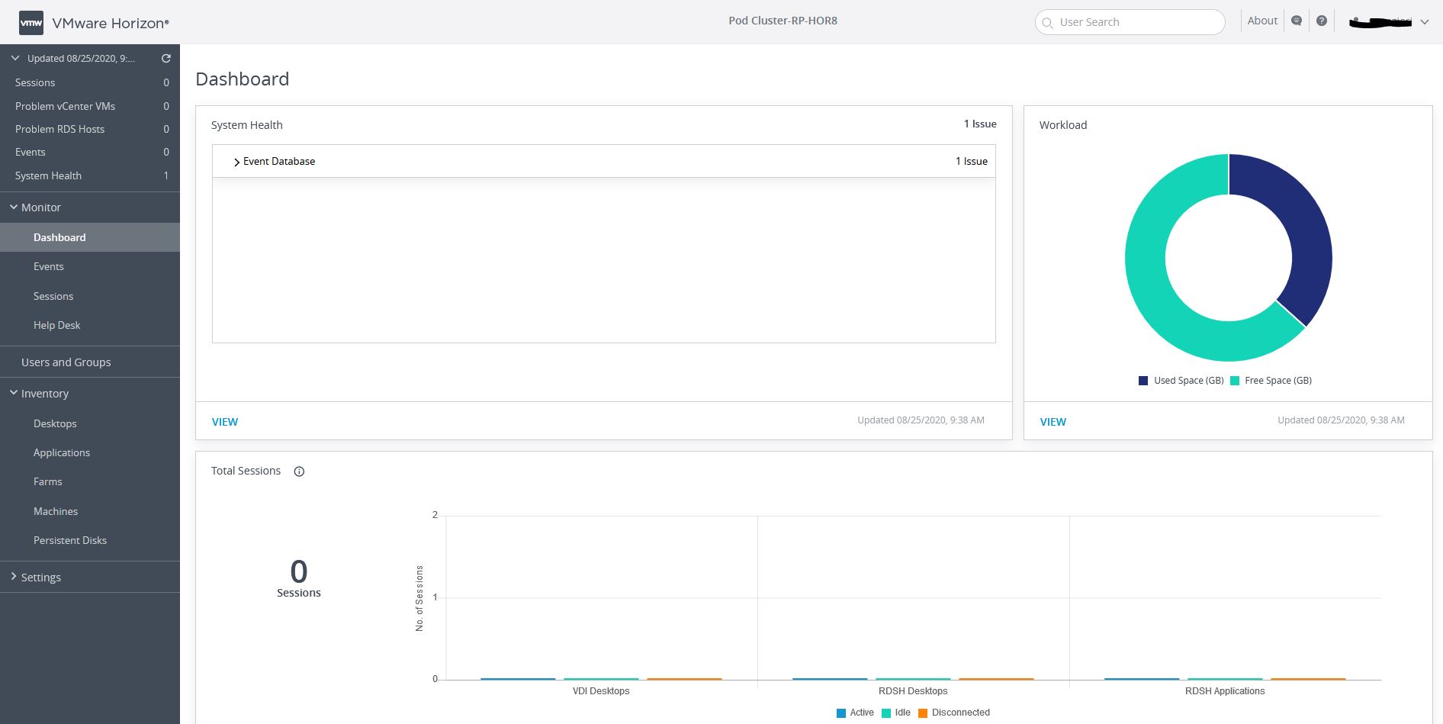Click the Dashboard page heading
The height and width of the screenshot is (724, 1443).
pyautogui.click(x=242, y=79)
